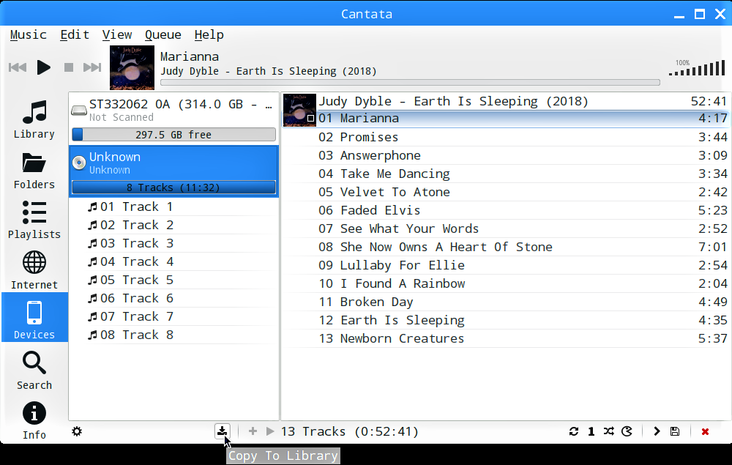Screen dimensions: 732x465
Task: Click the Judy Dyble album header in queue
Action: 506,101
